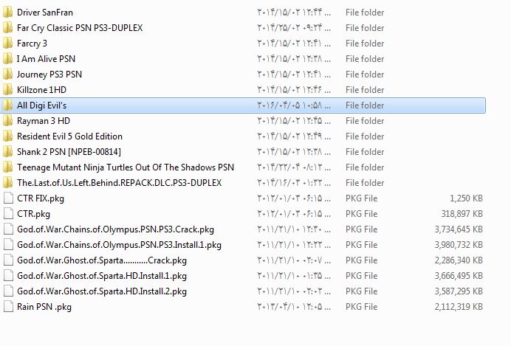Click the highlighted All Digi Evil's folder

(x=42, y=105)
